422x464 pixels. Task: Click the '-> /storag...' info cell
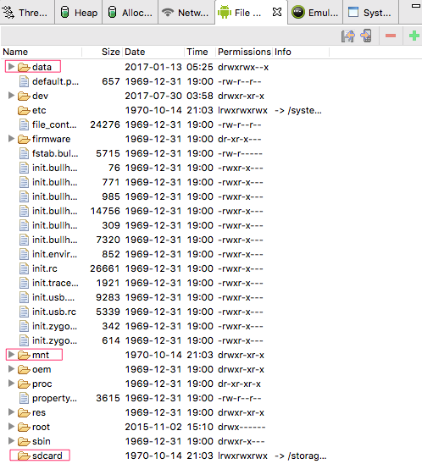click(x=301, y=456)
